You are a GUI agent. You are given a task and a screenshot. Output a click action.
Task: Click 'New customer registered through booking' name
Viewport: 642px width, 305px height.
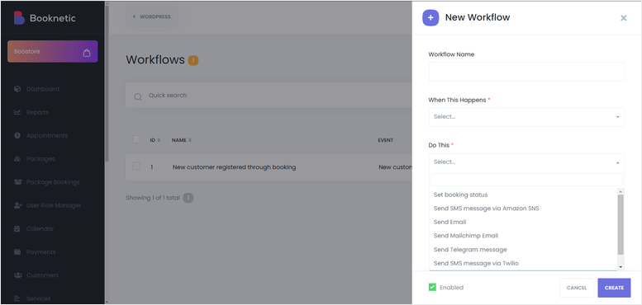234,167
